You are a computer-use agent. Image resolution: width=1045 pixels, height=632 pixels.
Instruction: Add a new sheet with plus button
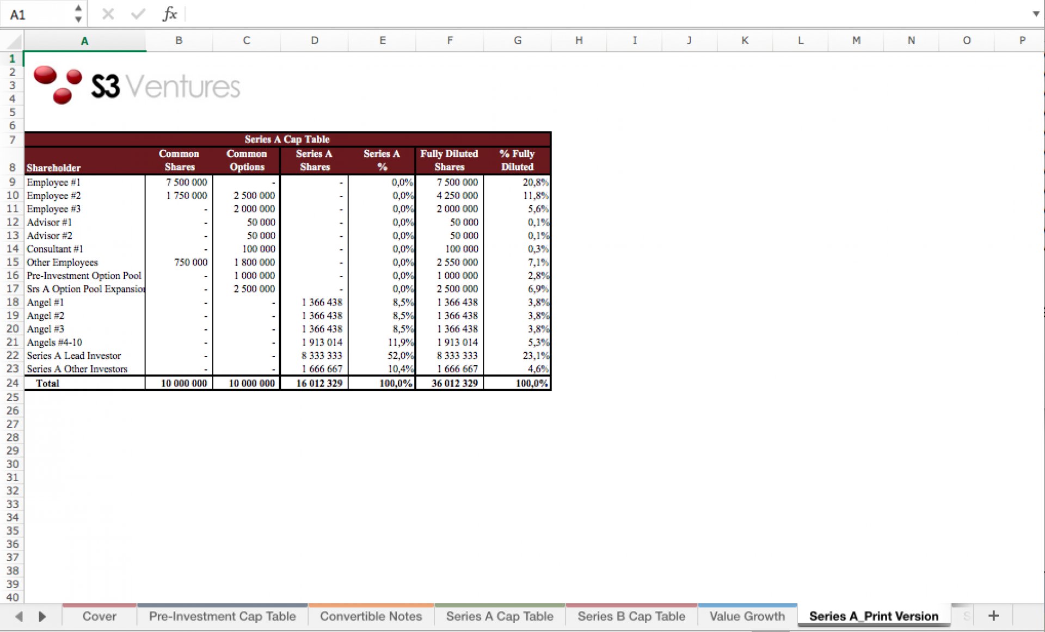point(993,616)
